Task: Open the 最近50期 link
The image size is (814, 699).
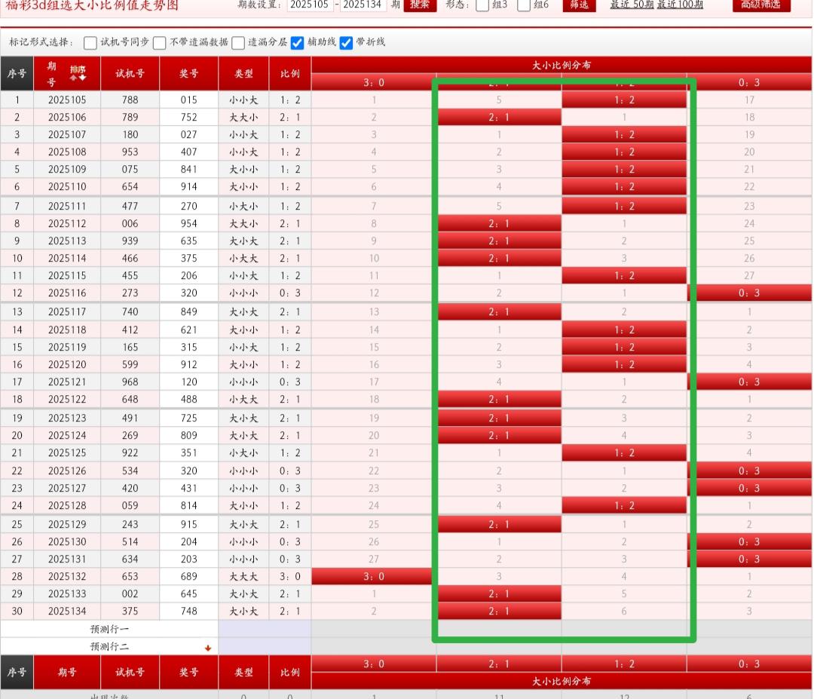Action: pos(632,5)
